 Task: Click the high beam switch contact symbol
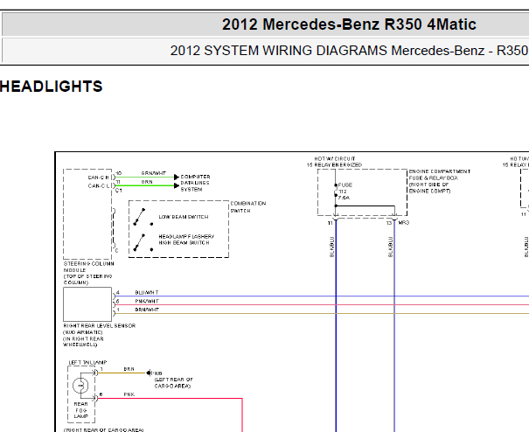point(143,242)
